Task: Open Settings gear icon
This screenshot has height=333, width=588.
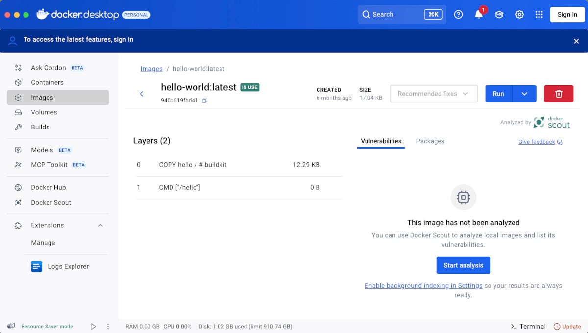Action: pyautogui.click(x=519, y=15)
